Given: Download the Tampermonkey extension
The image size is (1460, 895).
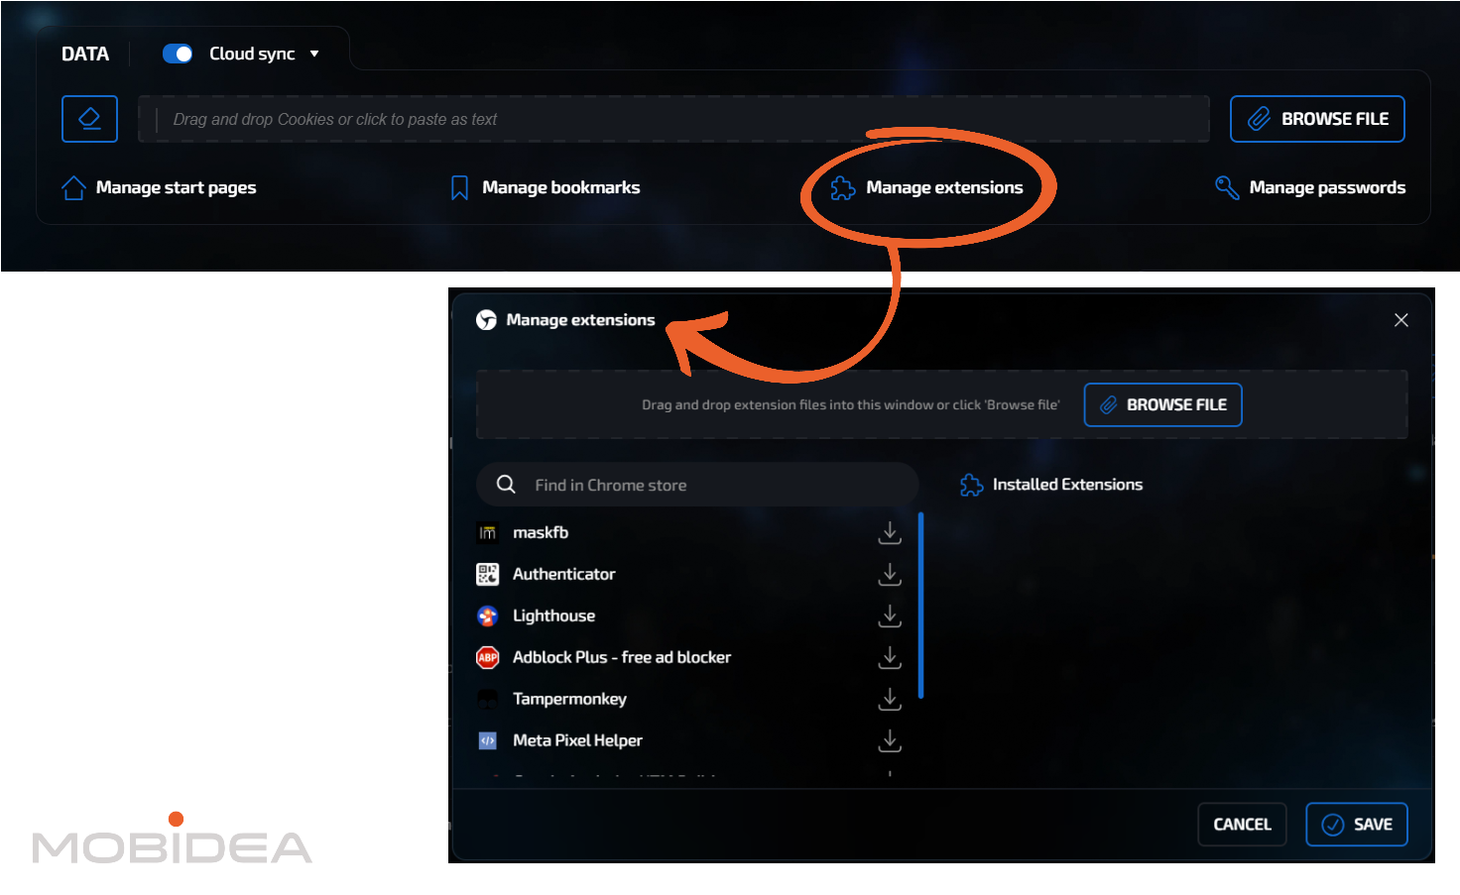Looking at the screenshot, I should 890,700.
